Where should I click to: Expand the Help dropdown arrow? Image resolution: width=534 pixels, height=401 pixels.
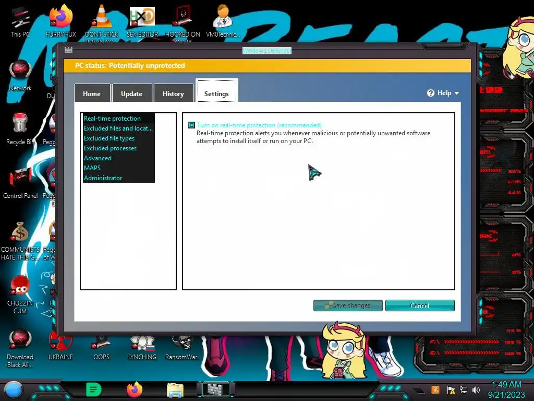click(457, 93)
